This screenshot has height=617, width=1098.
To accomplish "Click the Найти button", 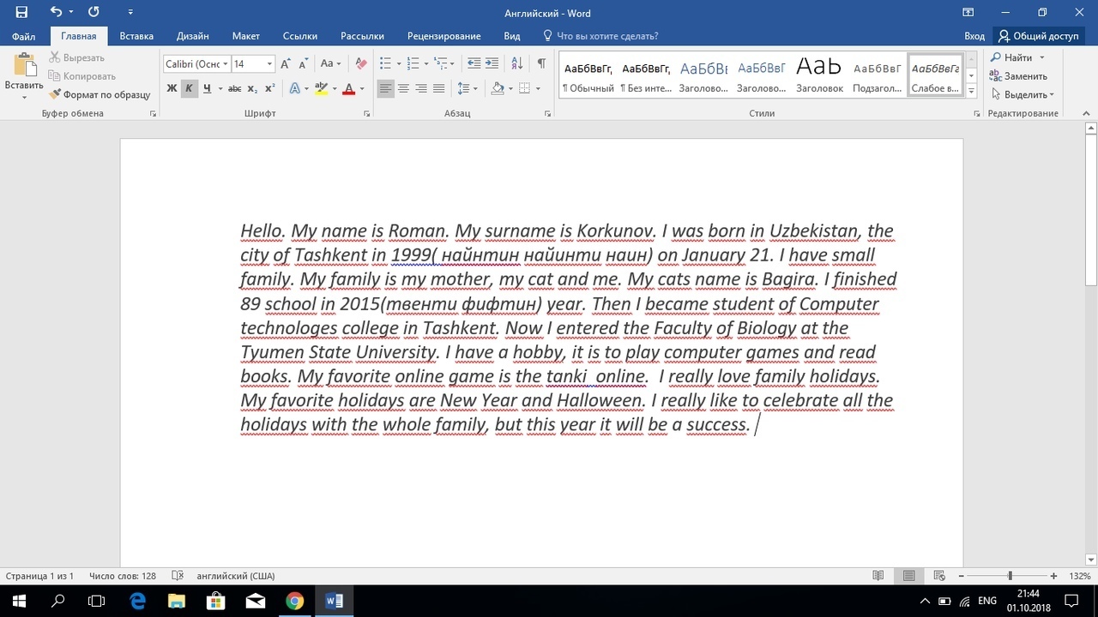I will click(x=1017, y=57).
